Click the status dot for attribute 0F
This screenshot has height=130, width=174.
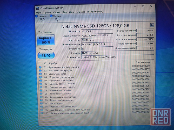click(x=42, y=113)
